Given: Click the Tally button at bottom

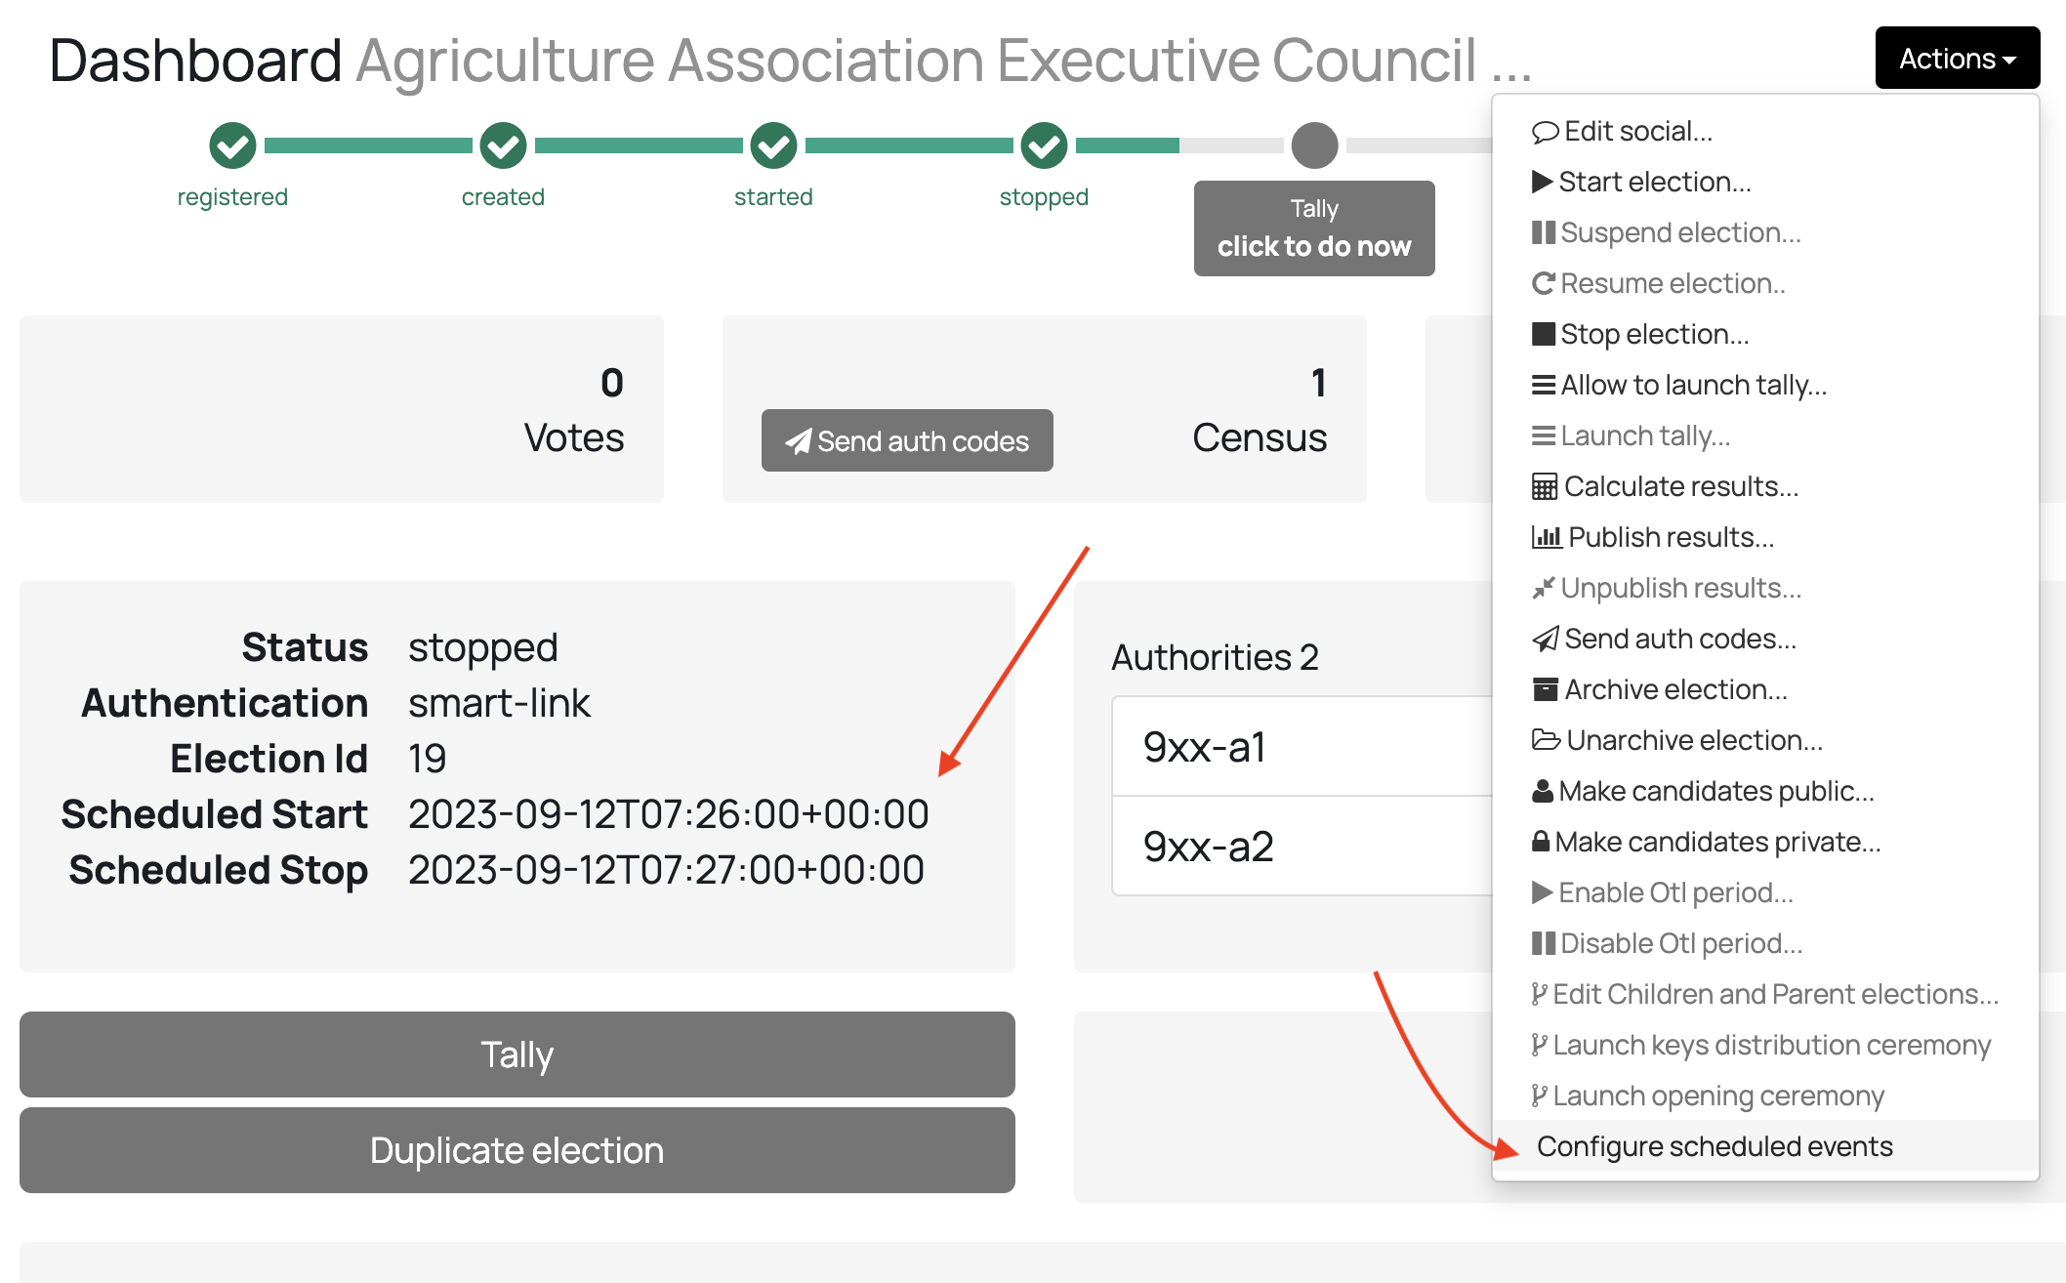Looking at the screenshot, I should [517, 1054].
